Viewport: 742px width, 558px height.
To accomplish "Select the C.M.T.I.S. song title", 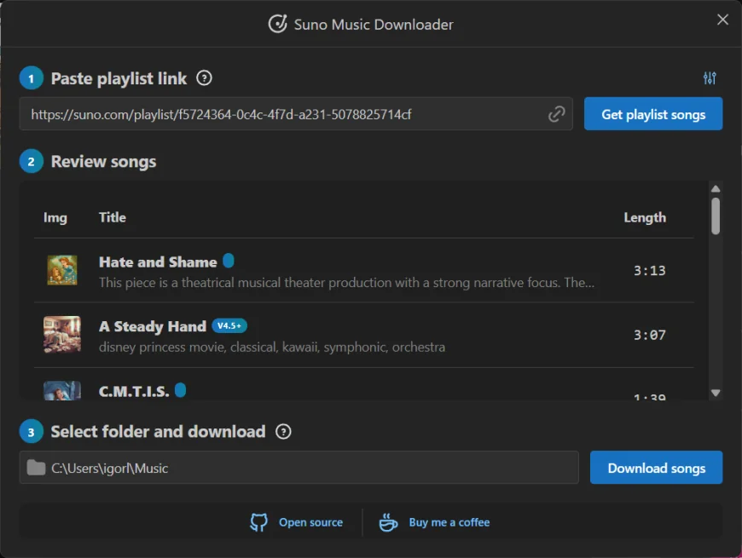I will click(x=134, y=391).
